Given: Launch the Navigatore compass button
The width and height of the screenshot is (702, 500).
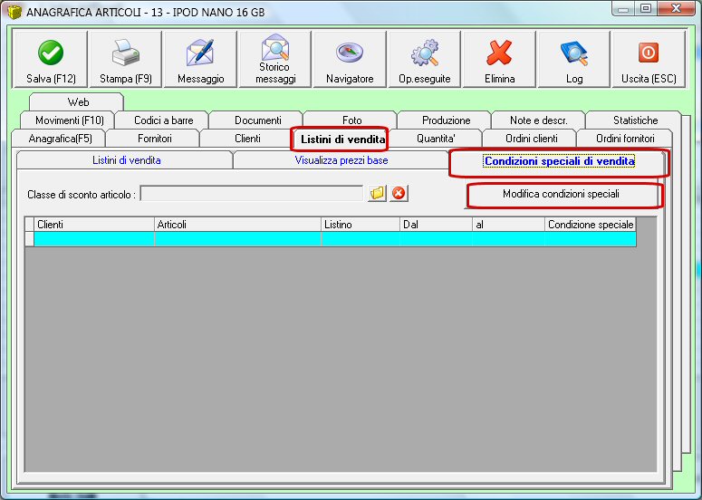Looking at the screenshot, I should (350, 59).
